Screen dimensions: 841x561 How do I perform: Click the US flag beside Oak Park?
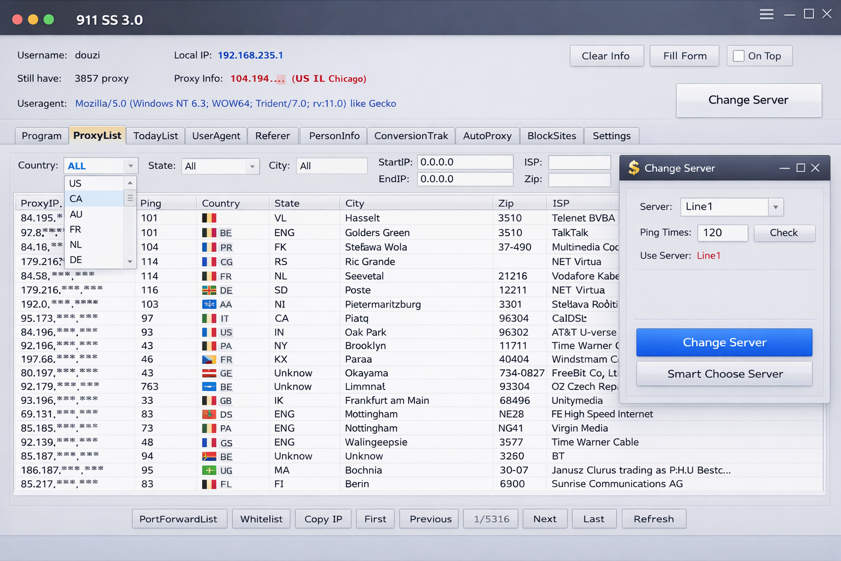(209, 332)
